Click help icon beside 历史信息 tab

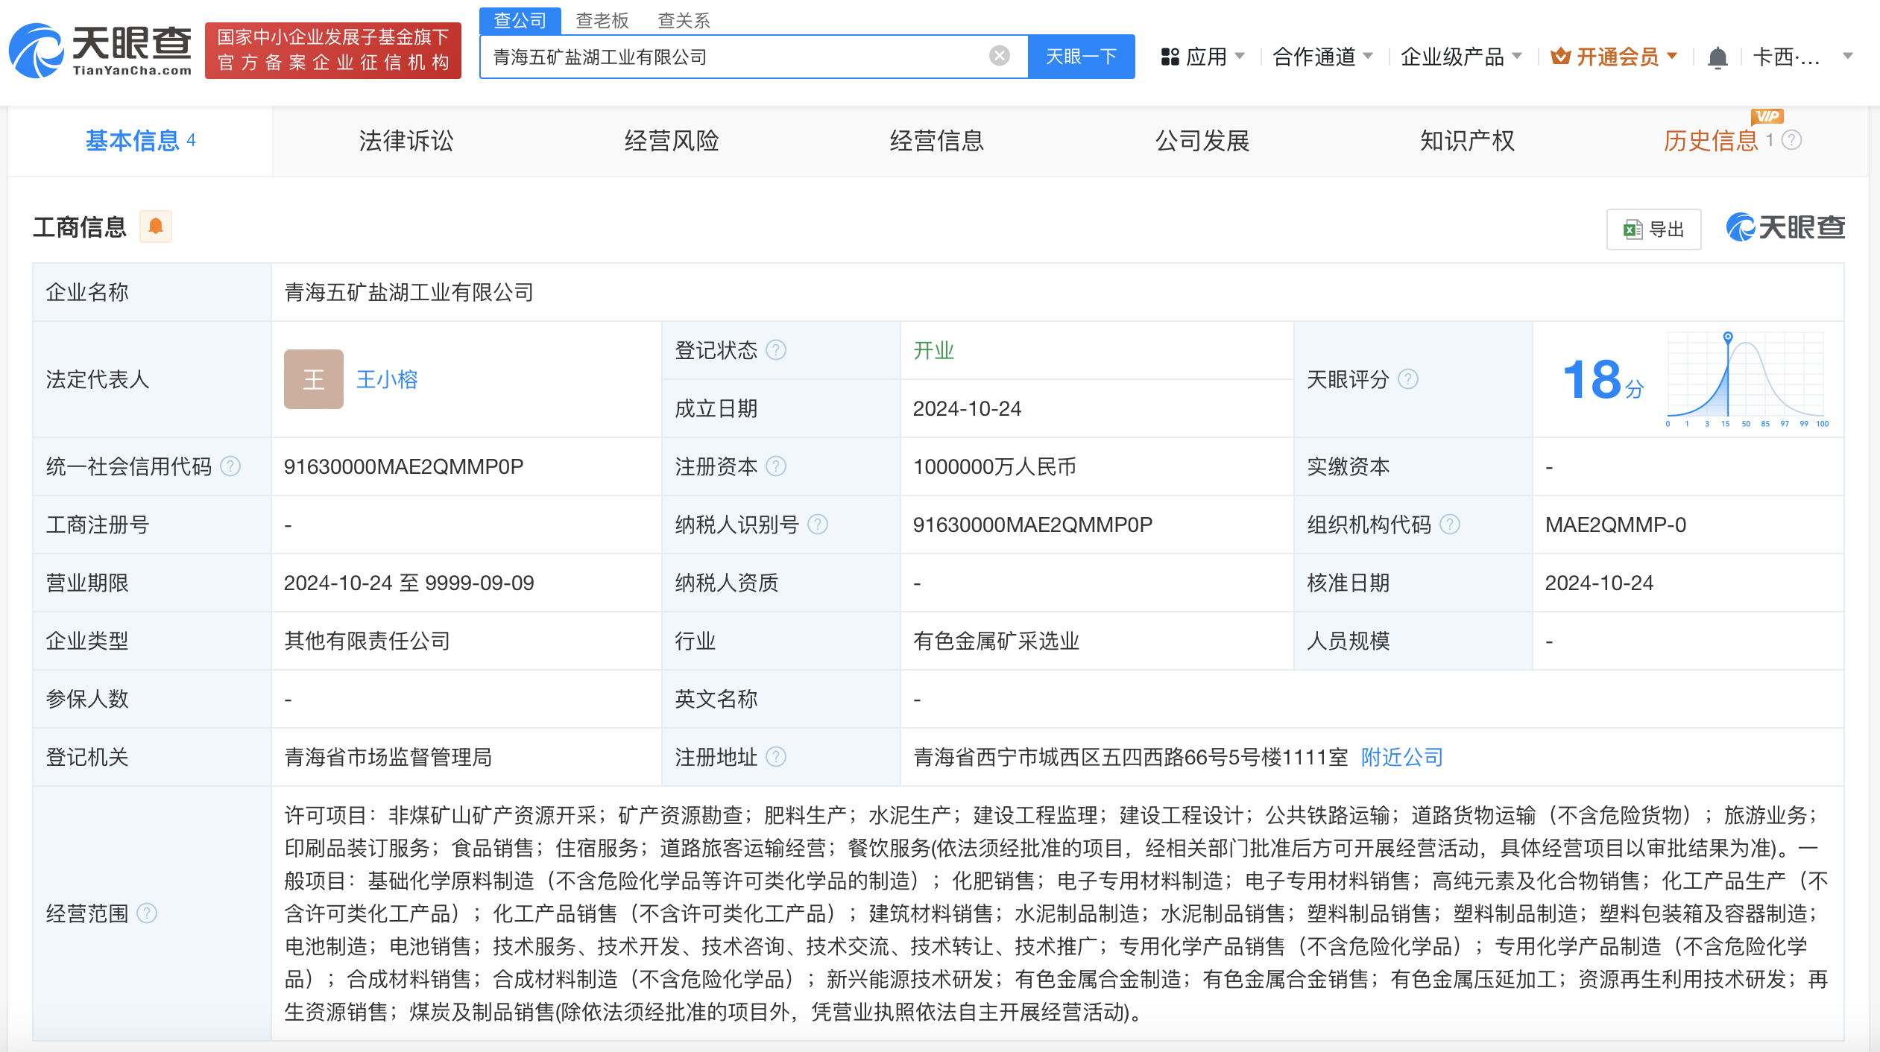[1792, 140]
